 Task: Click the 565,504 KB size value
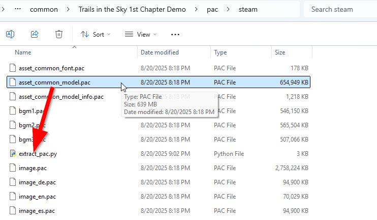click(294, 125)
